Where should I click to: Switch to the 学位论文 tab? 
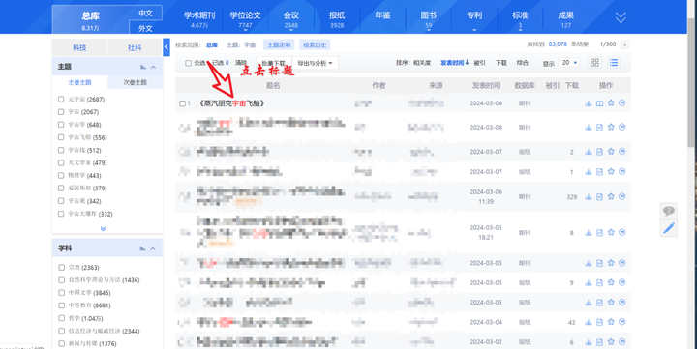(x=245, y=18)
